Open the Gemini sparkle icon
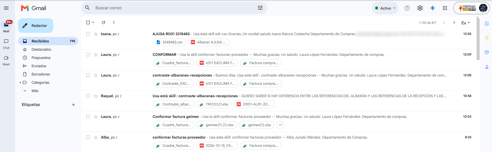The width and height of the screenshot is (492, 152). pyautogui.click(x=433, y=8)
